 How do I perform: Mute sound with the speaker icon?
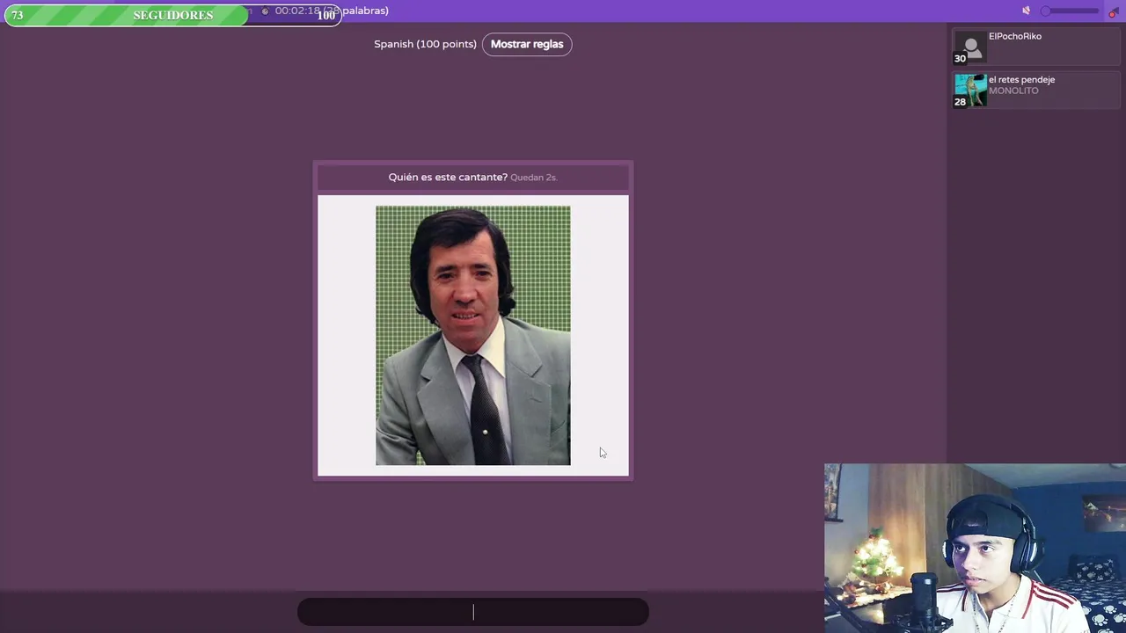point(1026,11)
